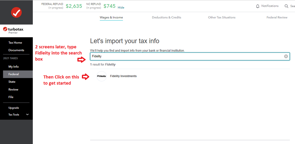Image resolution: width=295 pixels, height=144 pixels.
Task: Click the Fidelity logo thumbnail
Action: coord(101,76)
